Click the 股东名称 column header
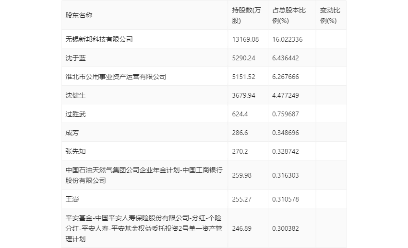Viewport: 408px width, 248px height. [79, 16]
